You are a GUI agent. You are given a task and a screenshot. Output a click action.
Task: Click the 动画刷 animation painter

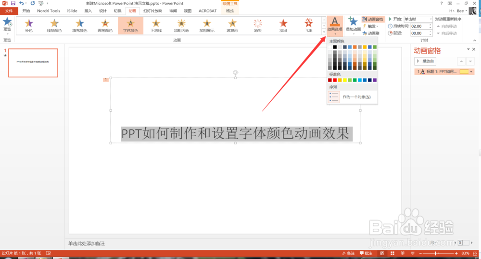[x=371, y=33]
